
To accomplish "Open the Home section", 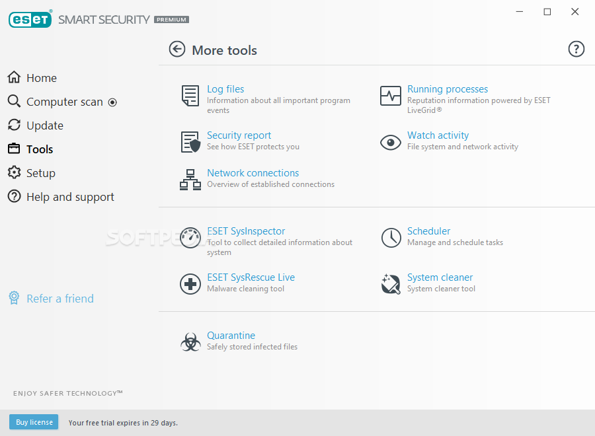I will [42, 78].
